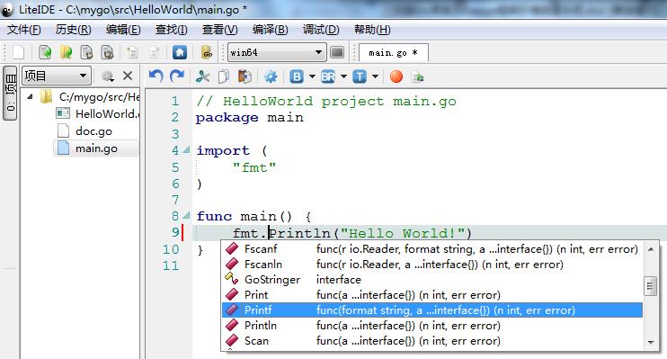Click the completion list scrollbar thumb
This screenshot has height=359, width=667.
(650, 286)
